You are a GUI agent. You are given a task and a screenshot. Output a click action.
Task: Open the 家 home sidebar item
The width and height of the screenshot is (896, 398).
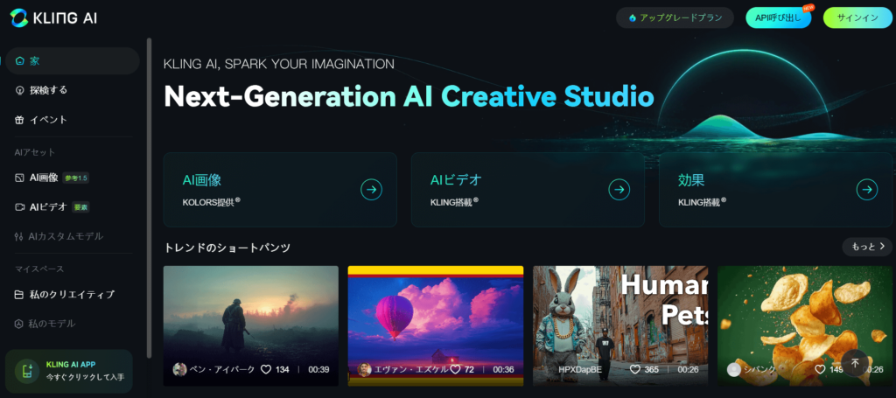click(73, 61)
